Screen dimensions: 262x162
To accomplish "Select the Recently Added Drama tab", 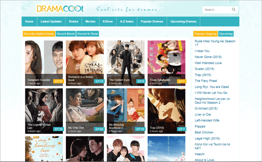I will (x=39, y=34).
